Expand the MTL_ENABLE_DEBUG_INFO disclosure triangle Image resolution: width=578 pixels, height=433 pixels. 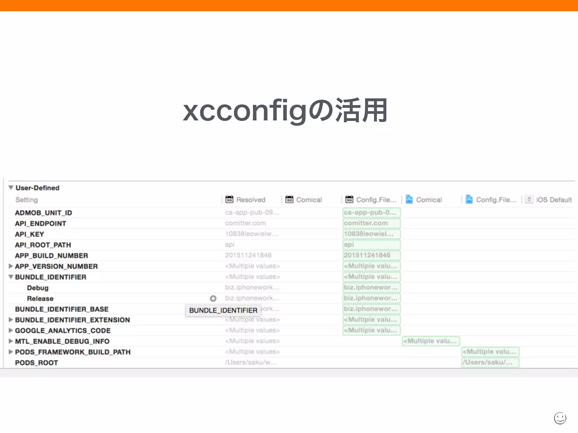point(11,341)
